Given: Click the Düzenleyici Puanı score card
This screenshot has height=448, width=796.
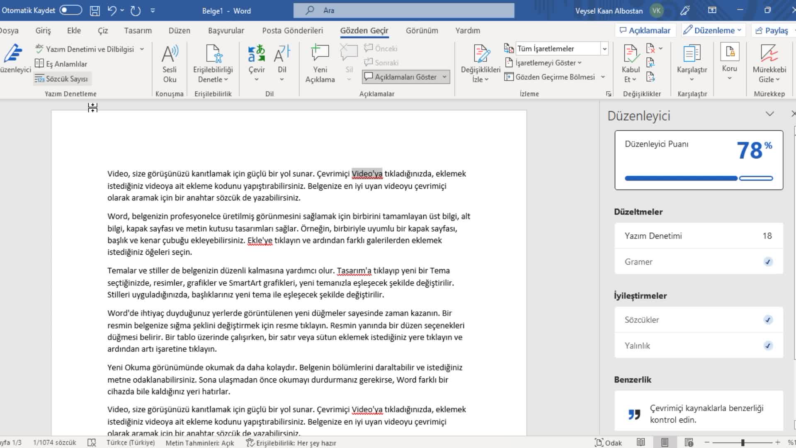Looking at the screenshot, I should coord(699,160).
